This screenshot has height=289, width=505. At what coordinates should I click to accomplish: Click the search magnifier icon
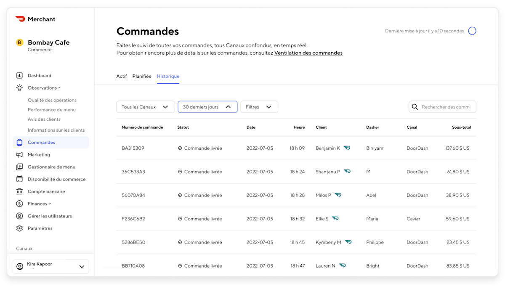click(415, 107)
